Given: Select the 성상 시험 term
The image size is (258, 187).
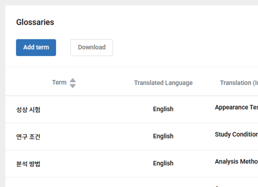Looking at the screenshot, I should tap(28, 110).
